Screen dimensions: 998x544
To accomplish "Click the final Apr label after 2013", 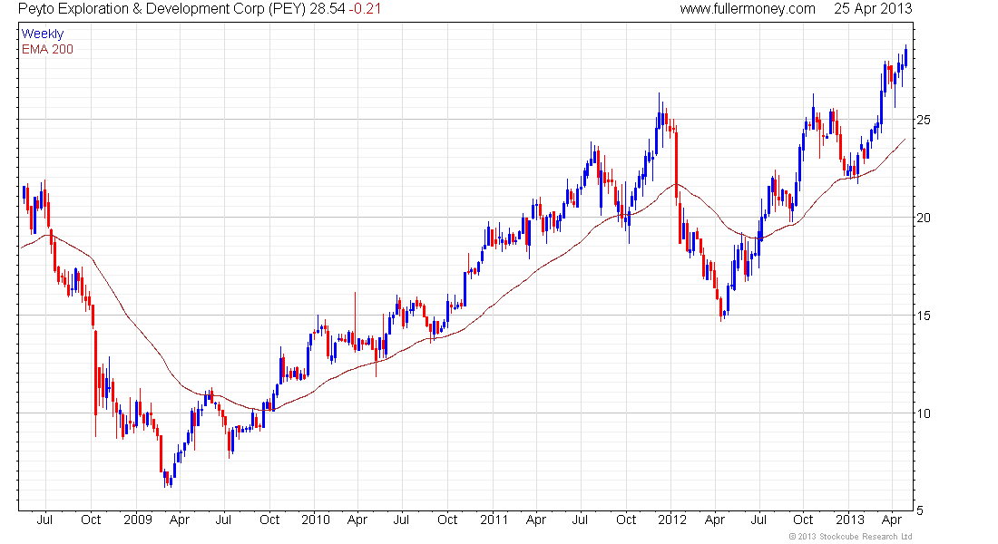I will pos(892,520).
